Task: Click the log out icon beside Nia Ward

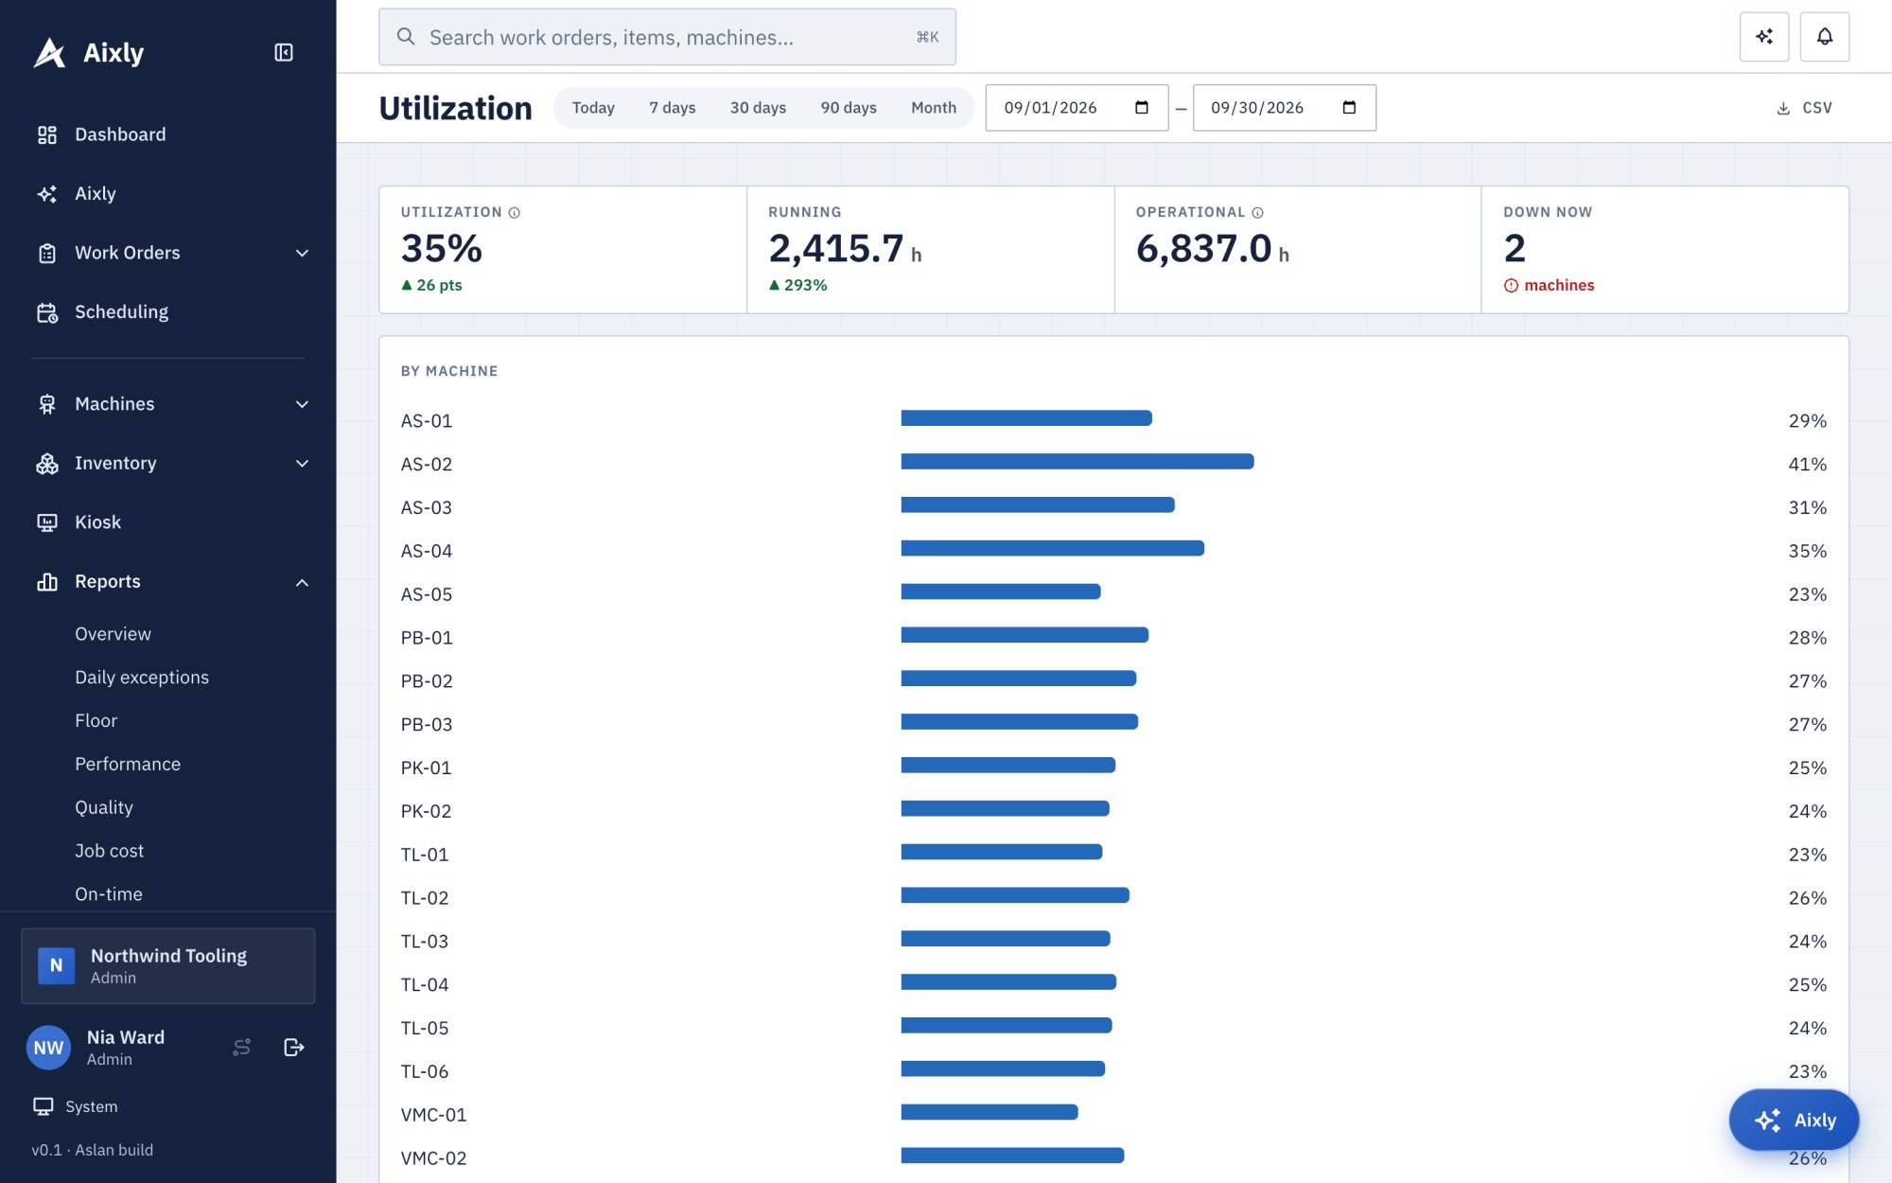Action: 294,1047
